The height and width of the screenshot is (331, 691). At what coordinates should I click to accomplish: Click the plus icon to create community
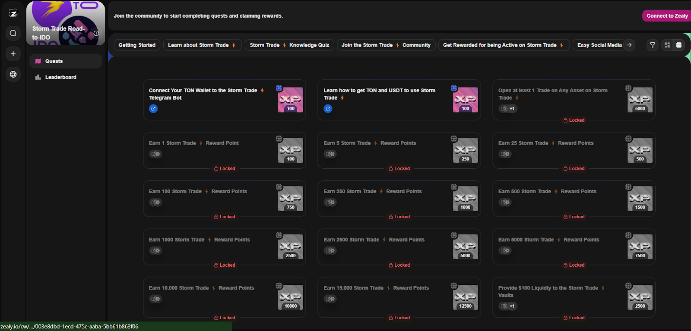tap(13, 54)
